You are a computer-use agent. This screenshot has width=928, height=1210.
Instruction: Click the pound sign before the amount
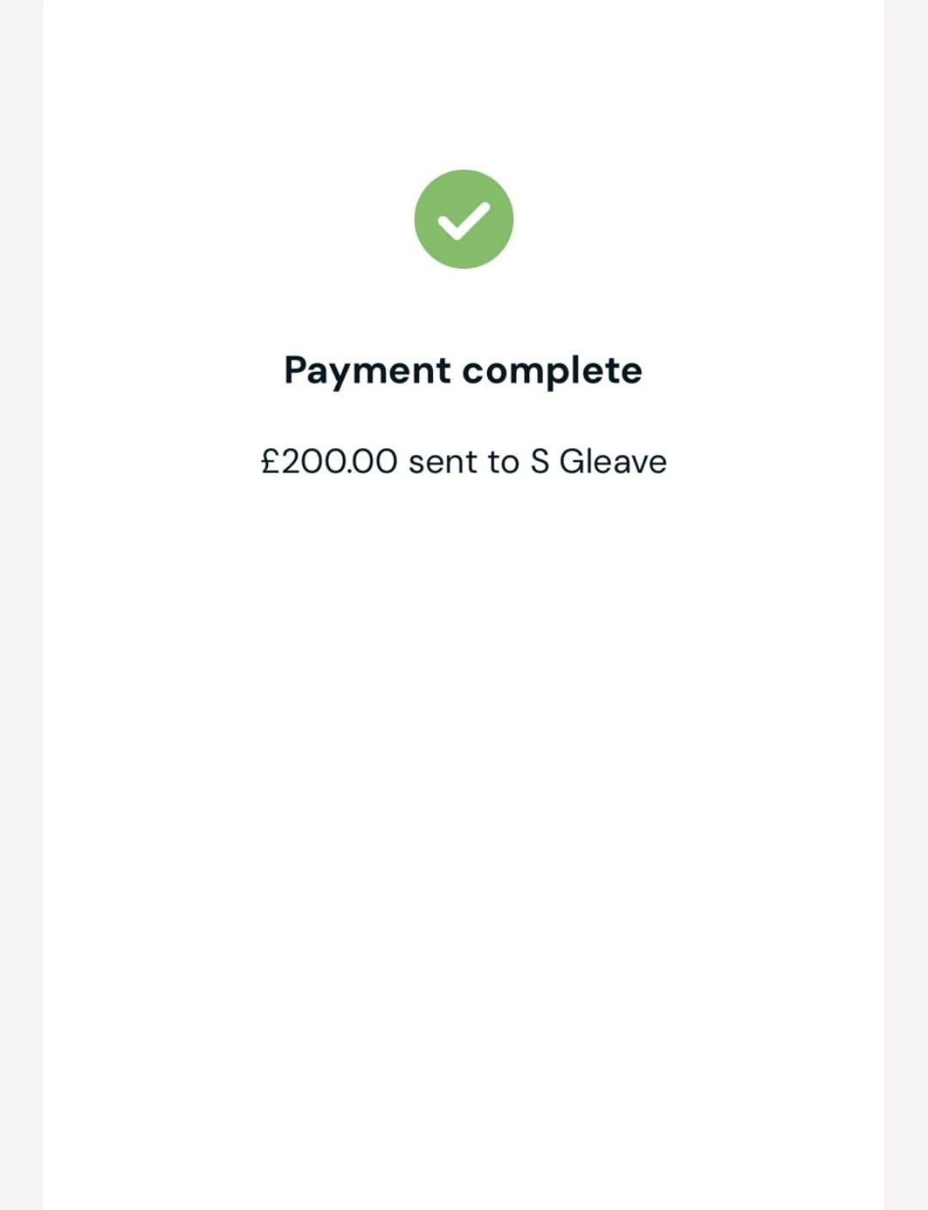point(270,462)
